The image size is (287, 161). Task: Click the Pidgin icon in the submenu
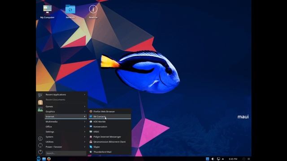click(x=91, y=137)
